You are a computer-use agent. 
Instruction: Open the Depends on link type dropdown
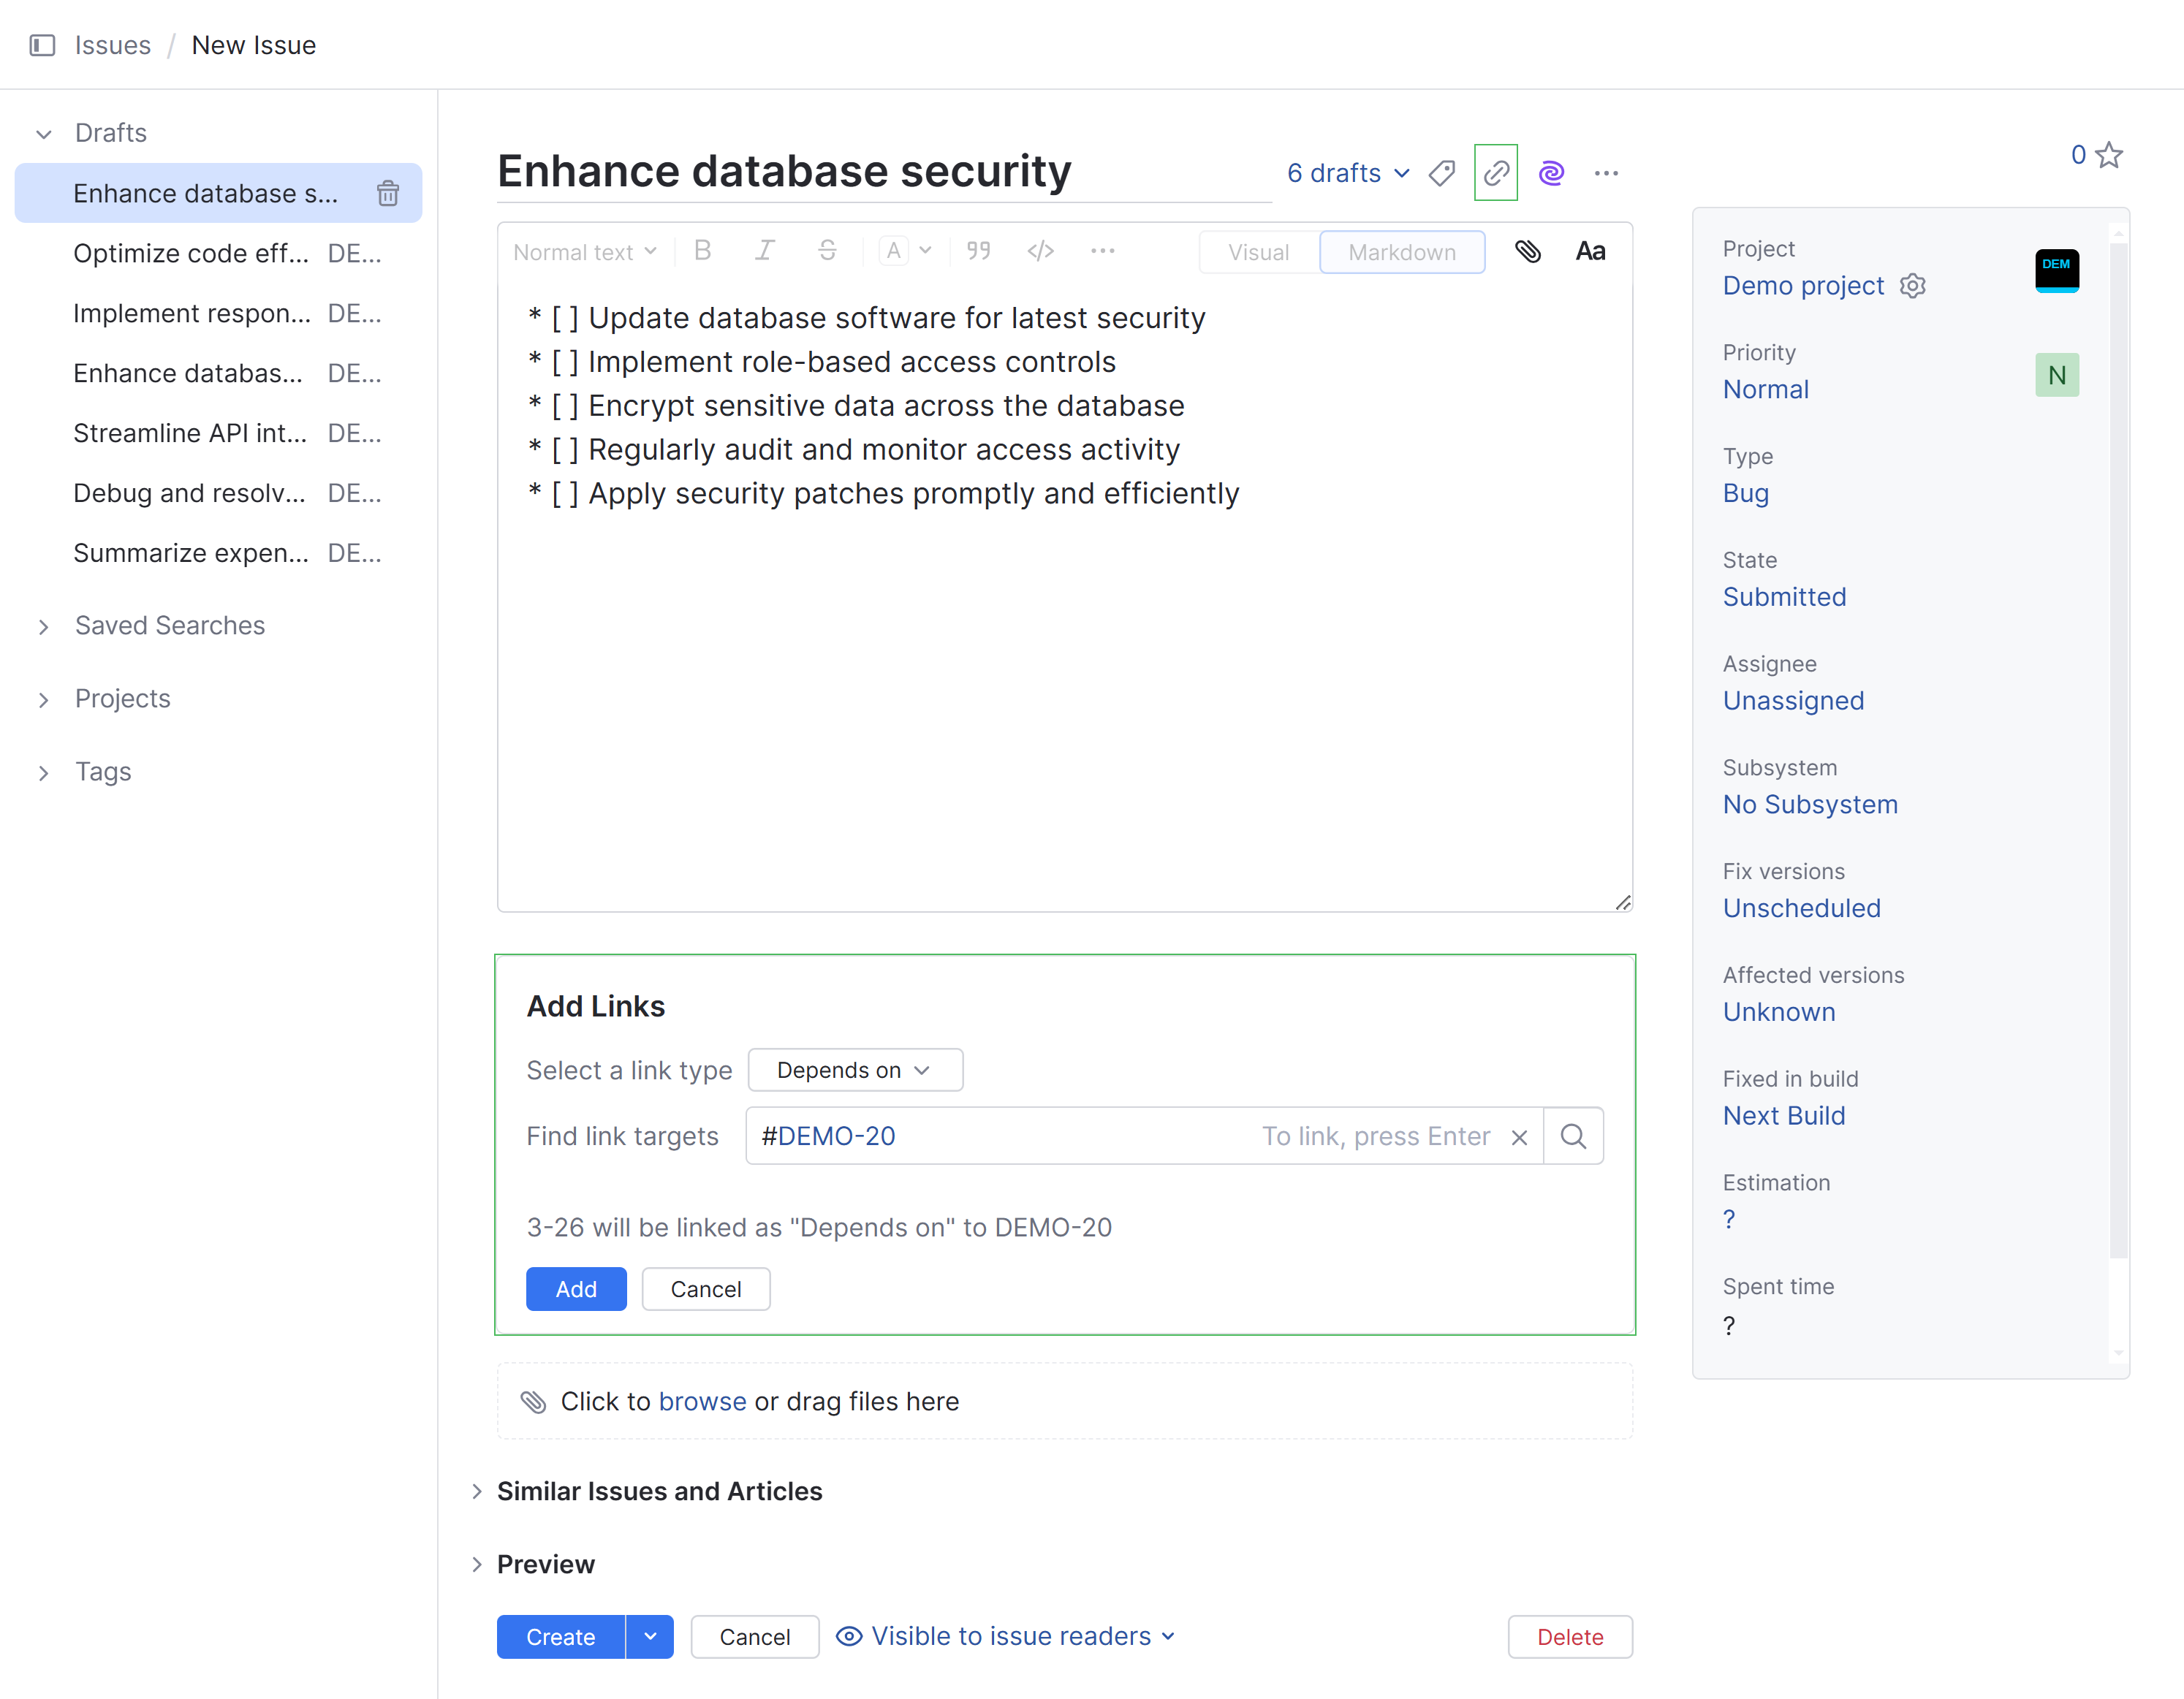pos(855,1069)
